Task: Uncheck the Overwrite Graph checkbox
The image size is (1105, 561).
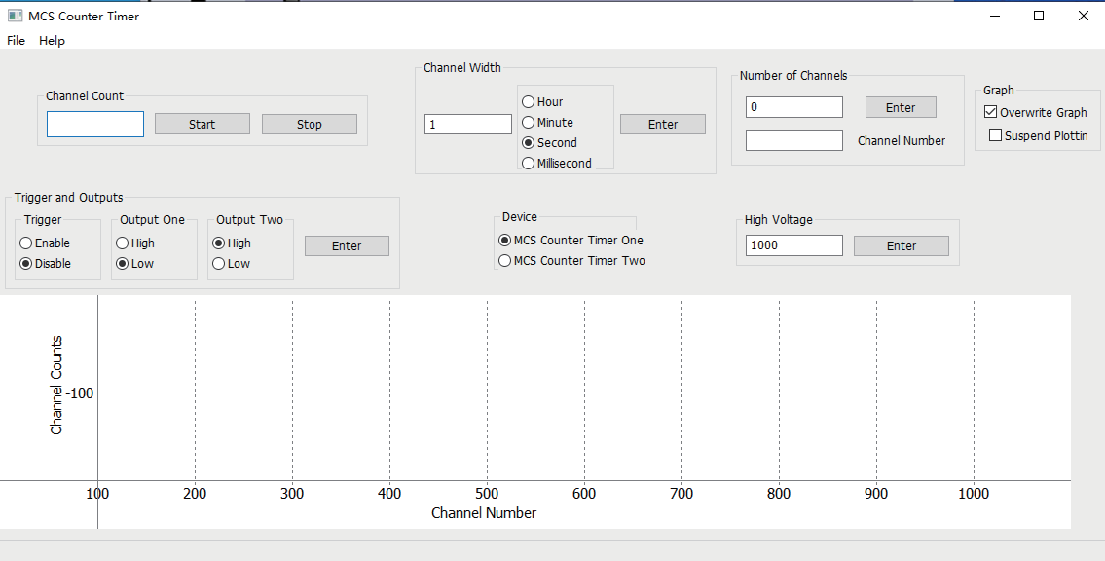Action: click(991, 113)
